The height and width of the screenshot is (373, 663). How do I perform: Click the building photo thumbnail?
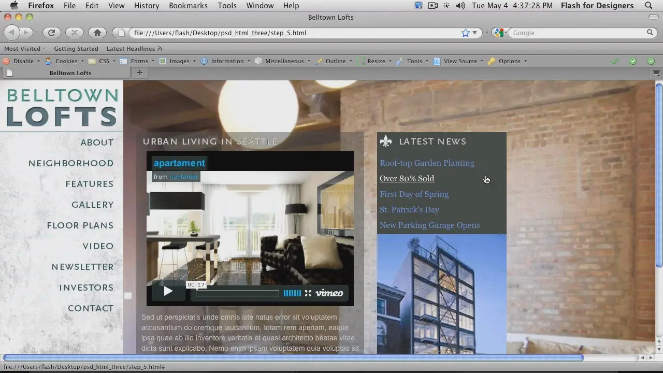(442, 294)
